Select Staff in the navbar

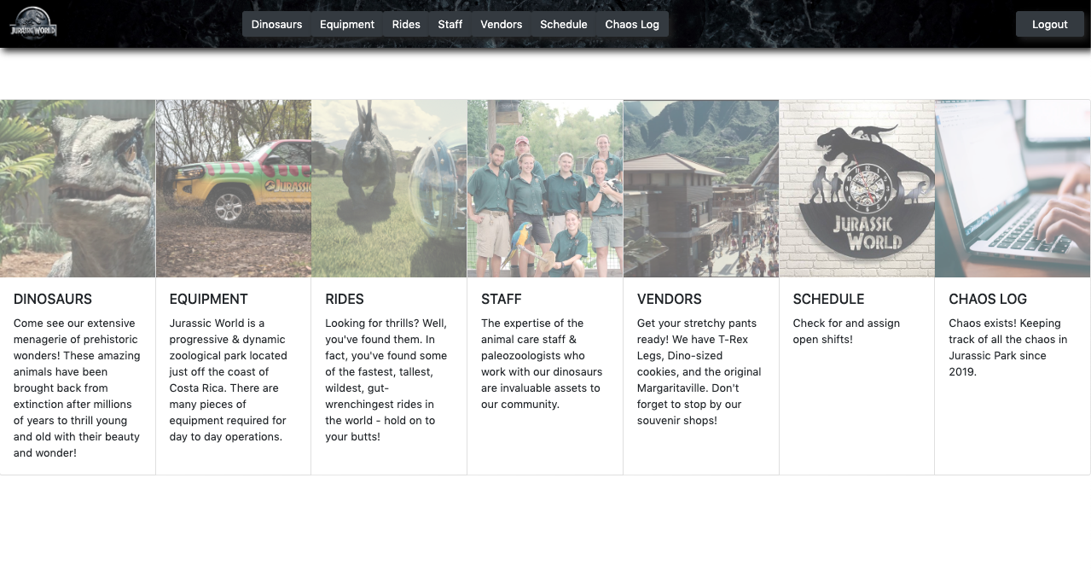[450, 24]
